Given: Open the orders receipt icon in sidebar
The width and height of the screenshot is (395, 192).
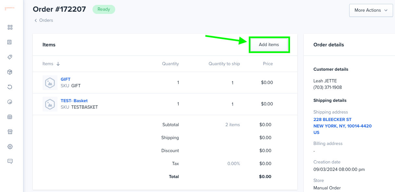Looking at the screenshot, I should tap(10, 42).
